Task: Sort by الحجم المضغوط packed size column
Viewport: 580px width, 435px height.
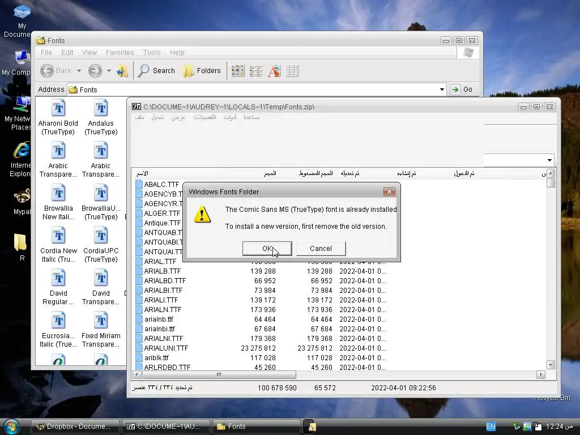Action: coord(308,173)
